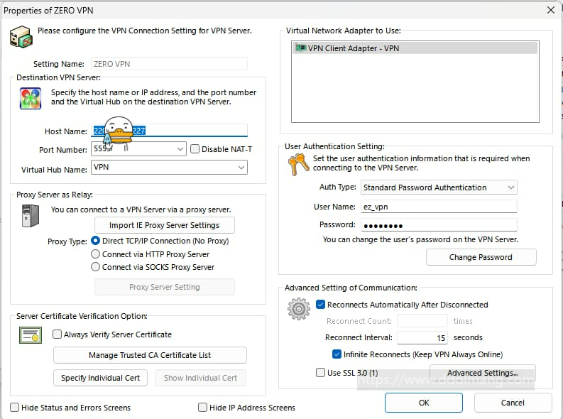Click the VPN server computer icon
The height and width of the screenshot is (419, 563).
(21, 37)
